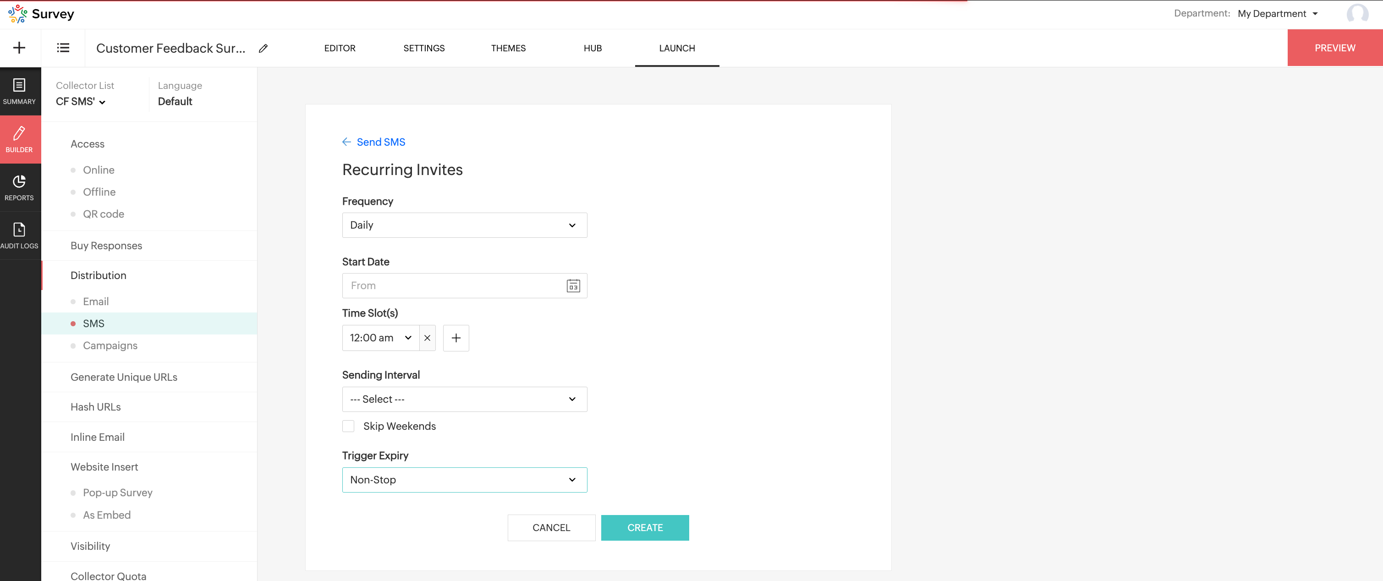Click the Create button

click(645, 527)
